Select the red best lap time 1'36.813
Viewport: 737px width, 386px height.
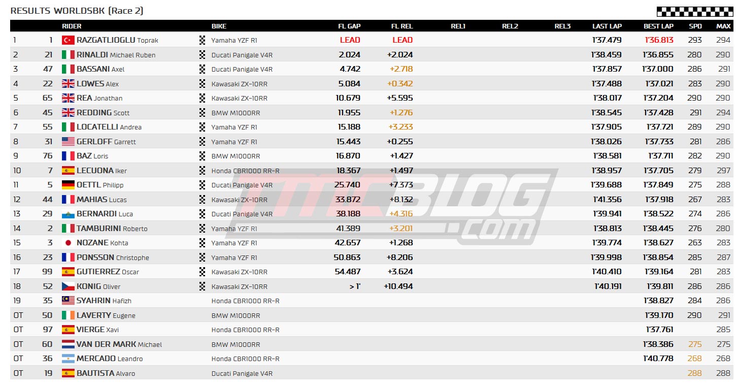tap(659, 40)
